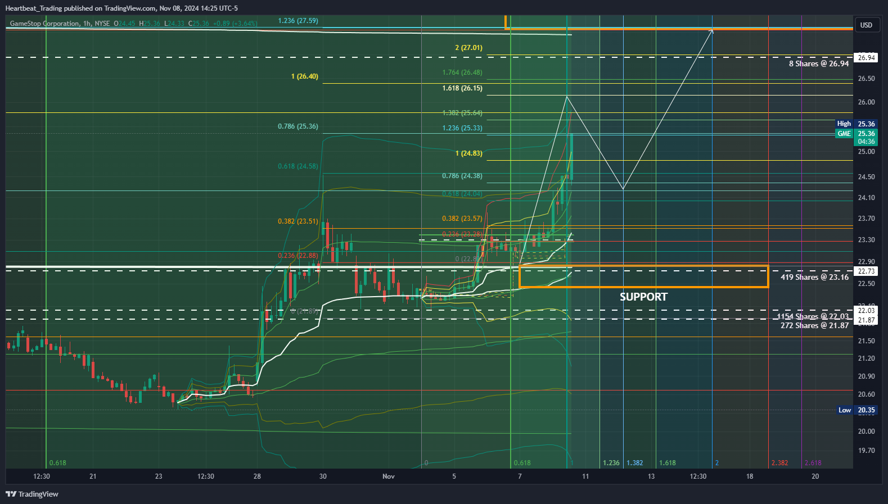This screenshot has width=888, height=504.
Task: Click the 13 date on time axis
Action: click(651, 476)
